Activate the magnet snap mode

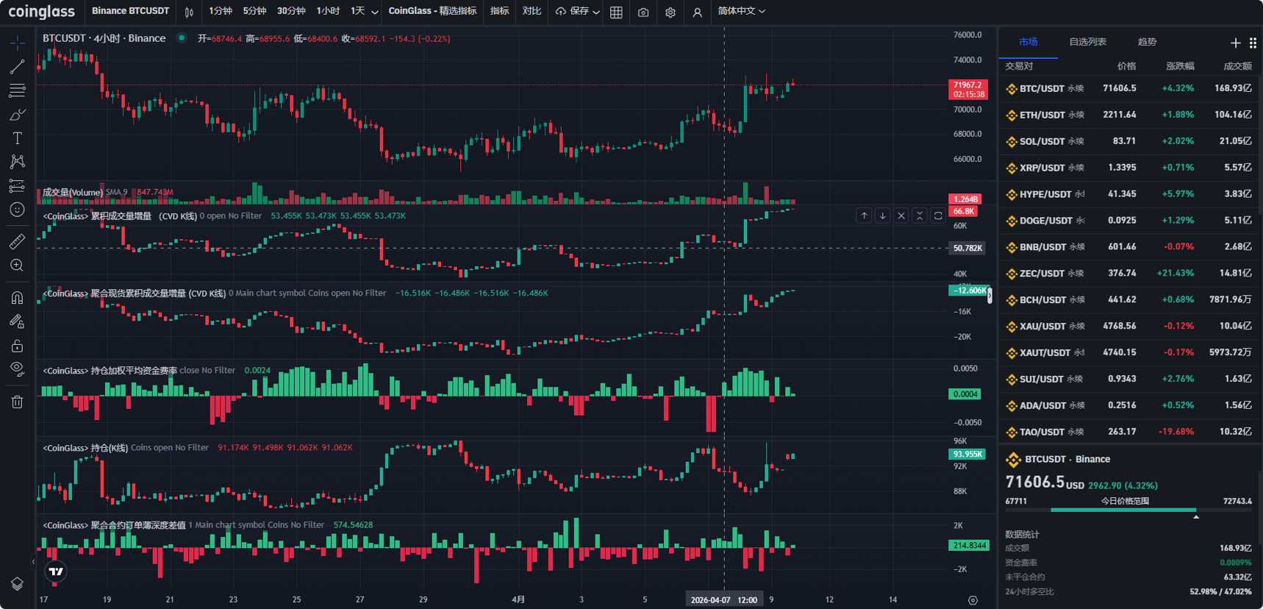[x=17, y=297]
